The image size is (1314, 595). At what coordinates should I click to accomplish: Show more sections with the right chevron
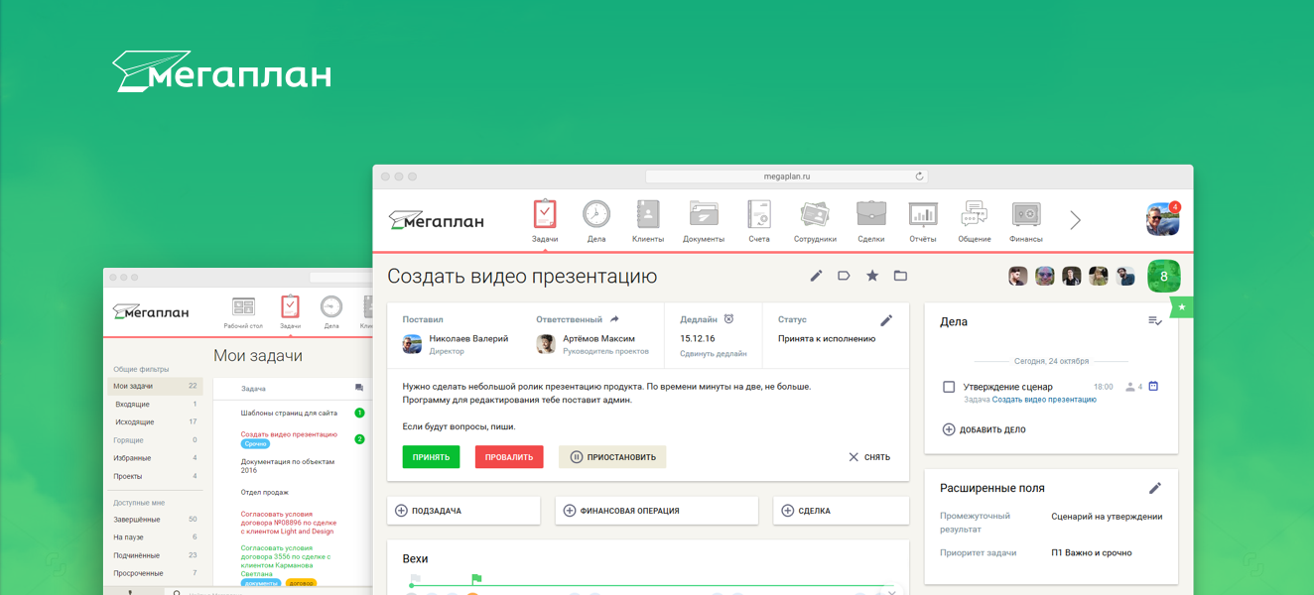1075,220
